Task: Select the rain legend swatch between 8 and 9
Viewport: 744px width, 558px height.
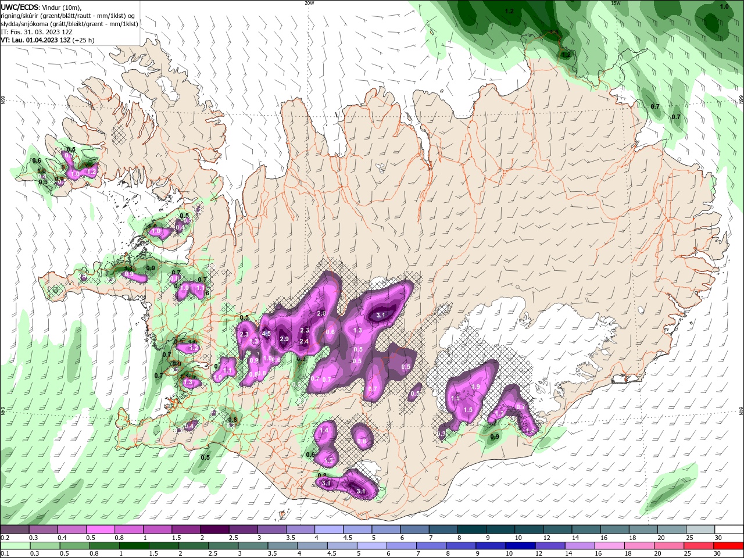Action: pyautogui.click(x=461, y=546)
